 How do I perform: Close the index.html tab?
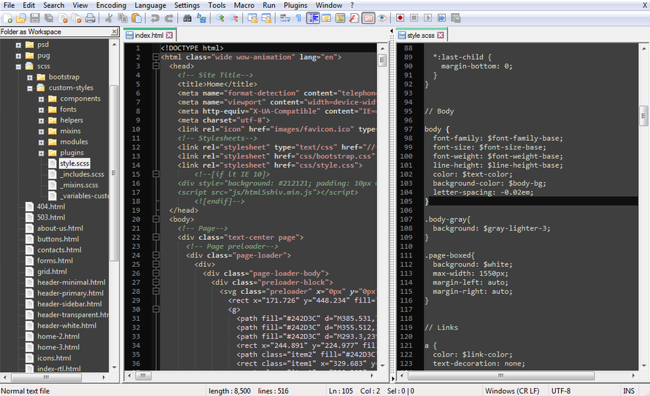pos(169,35)
